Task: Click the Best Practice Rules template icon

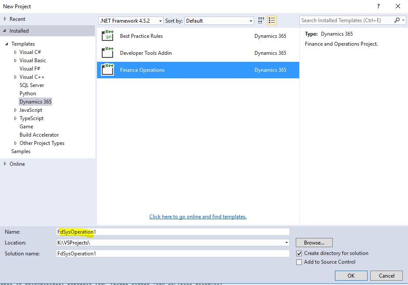Action: click(107, 36)
